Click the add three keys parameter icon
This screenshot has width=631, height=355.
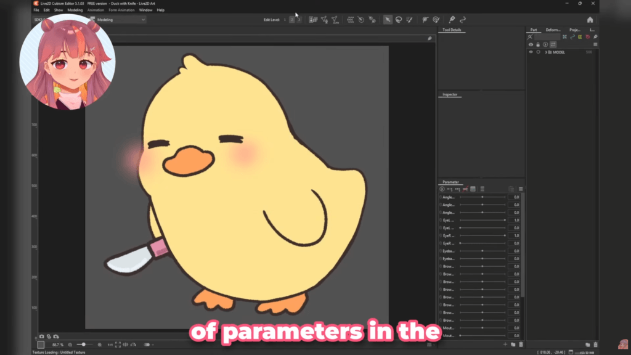pyautogui.click(x=457, y=189)
